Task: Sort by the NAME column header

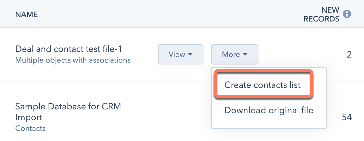Action: tap(27, 15)
